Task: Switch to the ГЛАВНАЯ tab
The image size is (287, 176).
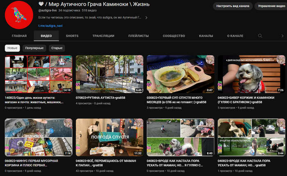Action: click(x=19, y=36)
